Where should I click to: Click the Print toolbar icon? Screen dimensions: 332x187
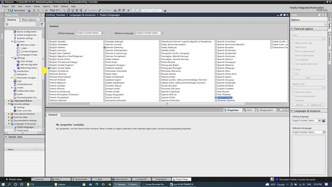29,10
